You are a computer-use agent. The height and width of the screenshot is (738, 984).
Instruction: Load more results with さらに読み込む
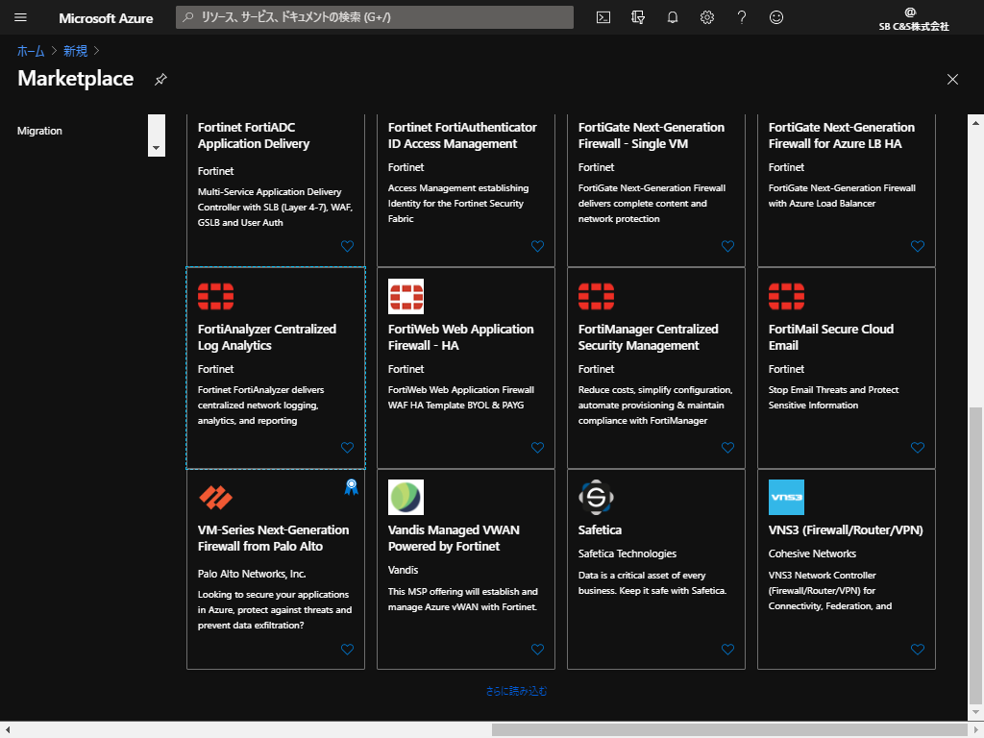coord(516,691)
